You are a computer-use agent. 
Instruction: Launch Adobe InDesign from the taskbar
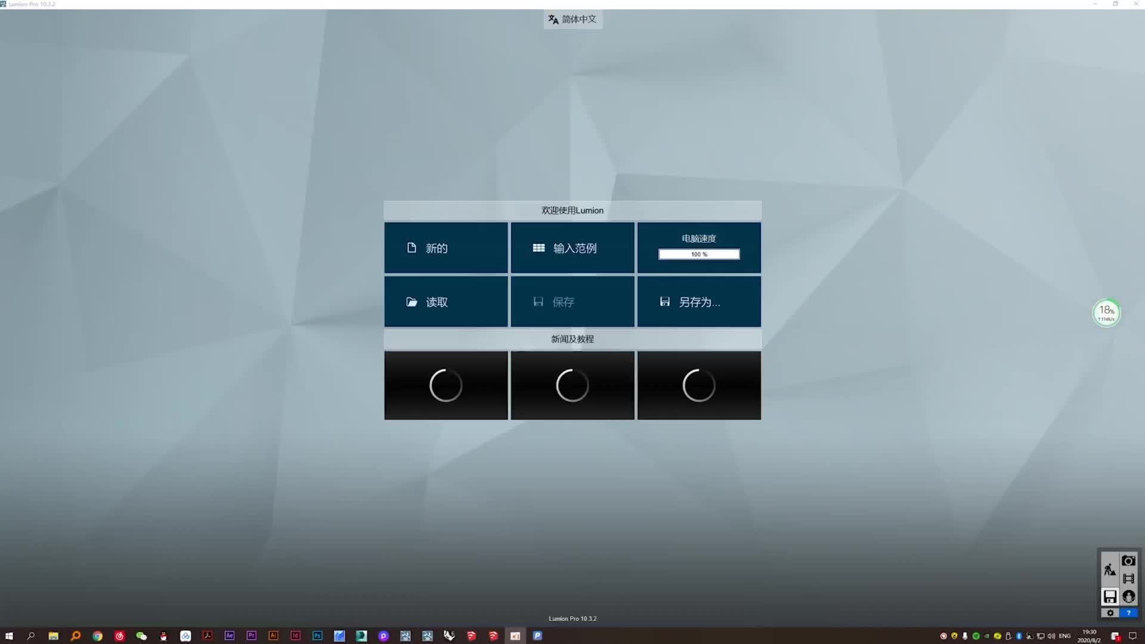(x=295, y=636)
